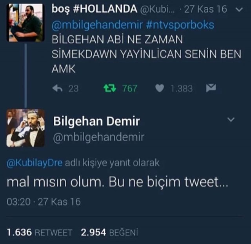Click the boş #HOLLANDA display name
The width and height of the screenshot is (251, 244).
tap(95, 9)
